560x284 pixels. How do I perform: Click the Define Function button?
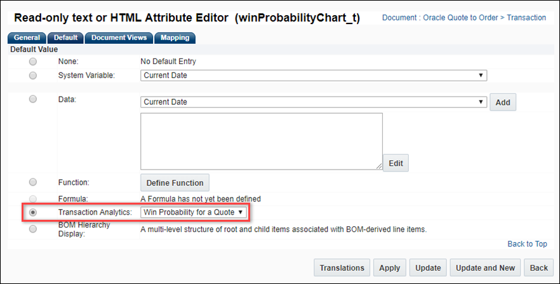(x=175, y=183)
